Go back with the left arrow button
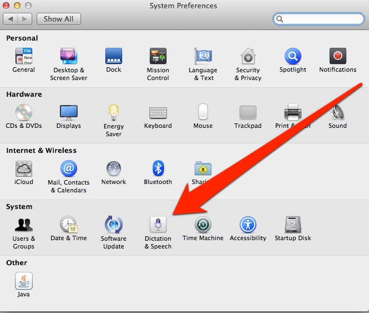This screenshot has height=313, width=369. click(x=10, y=19)
